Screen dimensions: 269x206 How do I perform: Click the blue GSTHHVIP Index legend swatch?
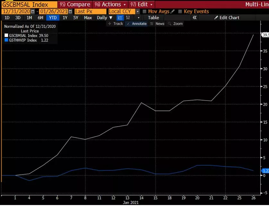point(6,40)
